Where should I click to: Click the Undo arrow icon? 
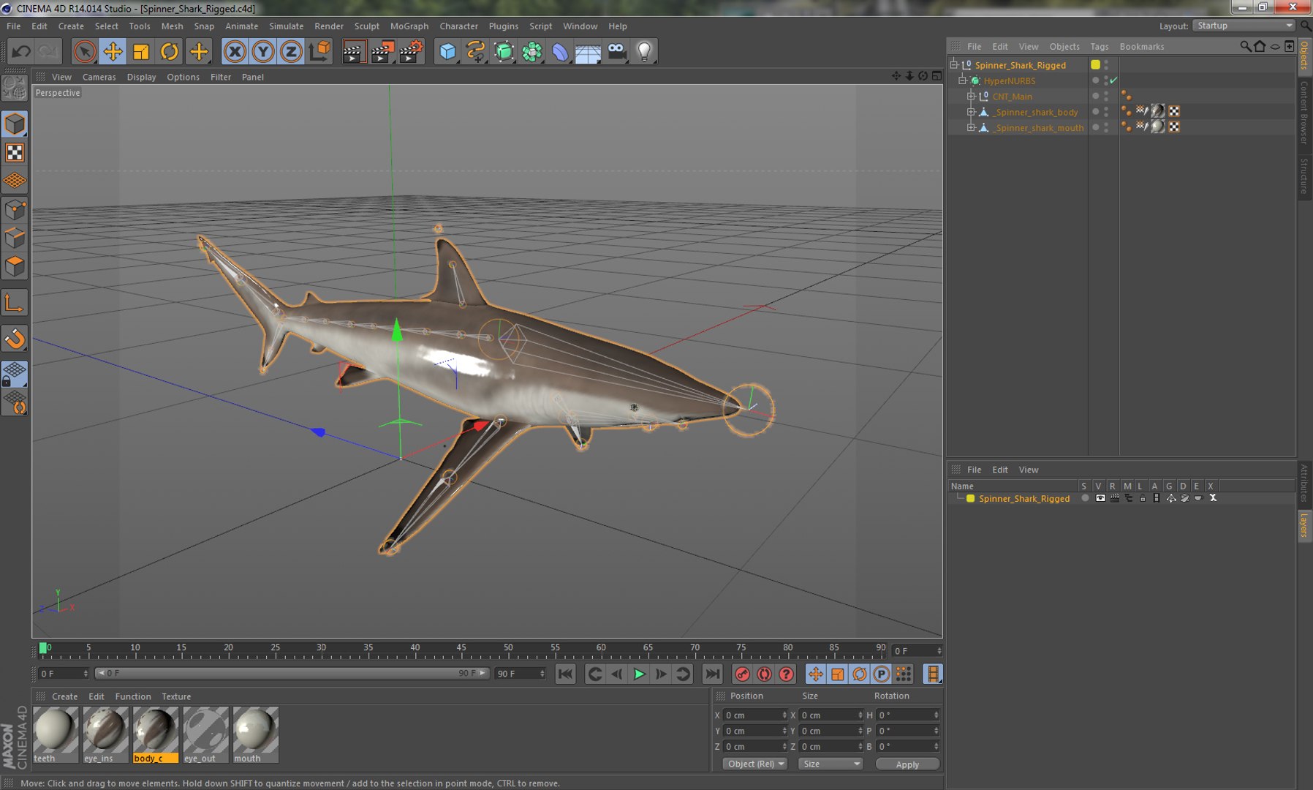tap(21, 51)
